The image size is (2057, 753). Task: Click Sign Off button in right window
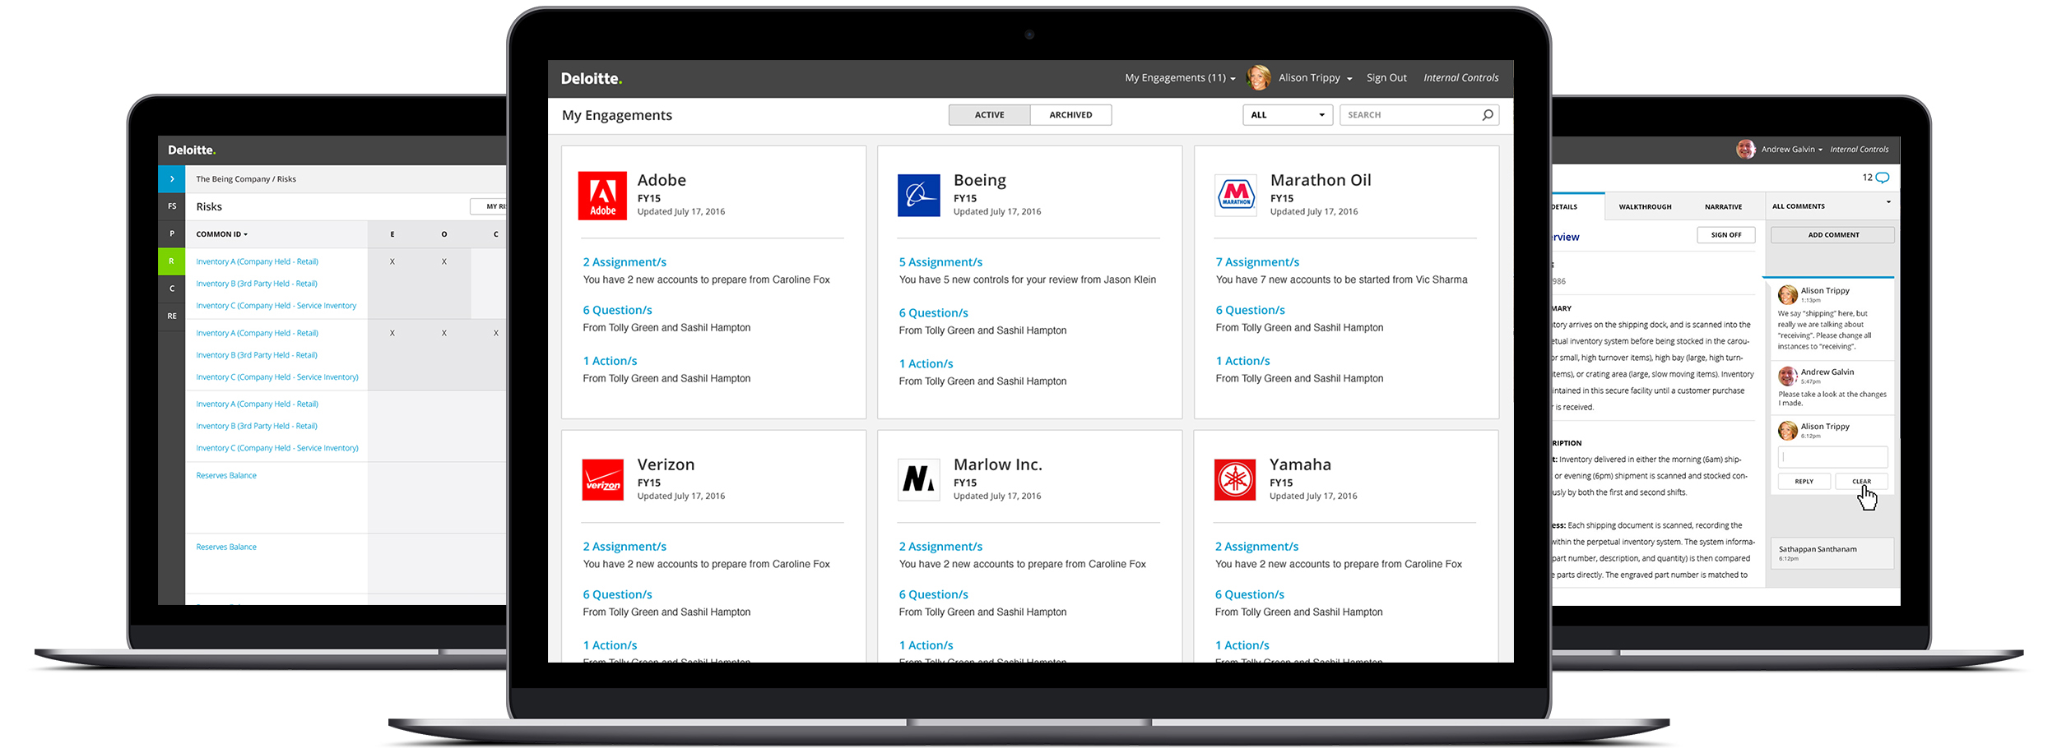click(1725, 235)
